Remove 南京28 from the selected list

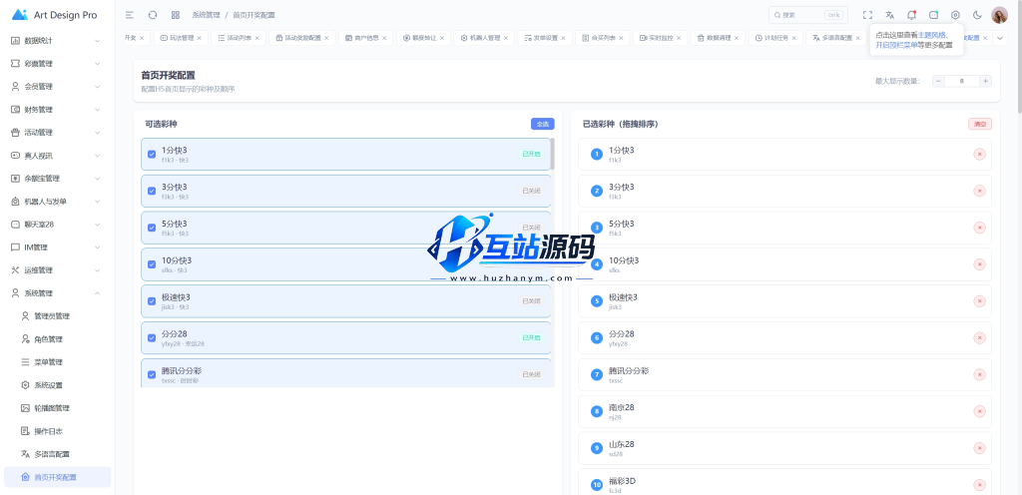(x=980, y=411)
